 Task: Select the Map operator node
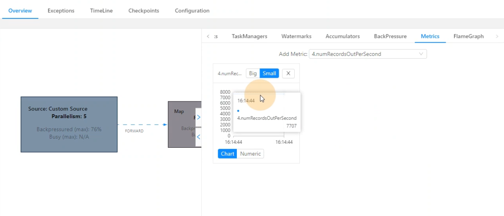(x=181, y=125)
